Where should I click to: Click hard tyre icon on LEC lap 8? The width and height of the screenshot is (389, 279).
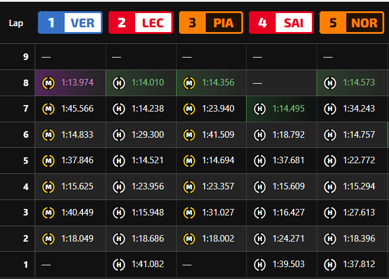point(119,83)
